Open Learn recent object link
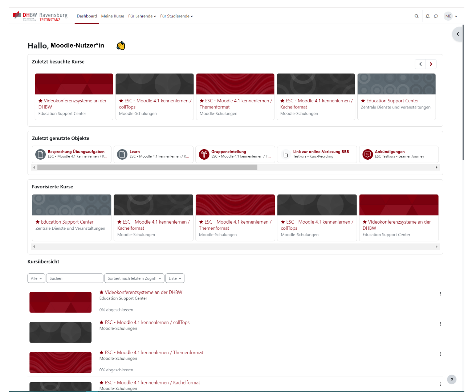 click(135, 152)
